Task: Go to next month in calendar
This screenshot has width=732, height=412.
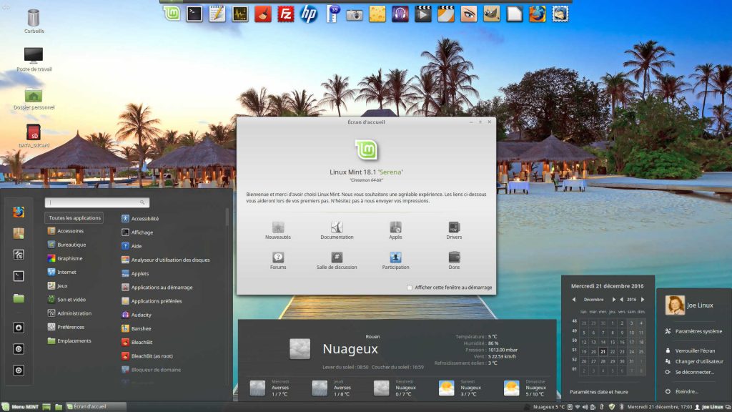Action: point(613,300)
